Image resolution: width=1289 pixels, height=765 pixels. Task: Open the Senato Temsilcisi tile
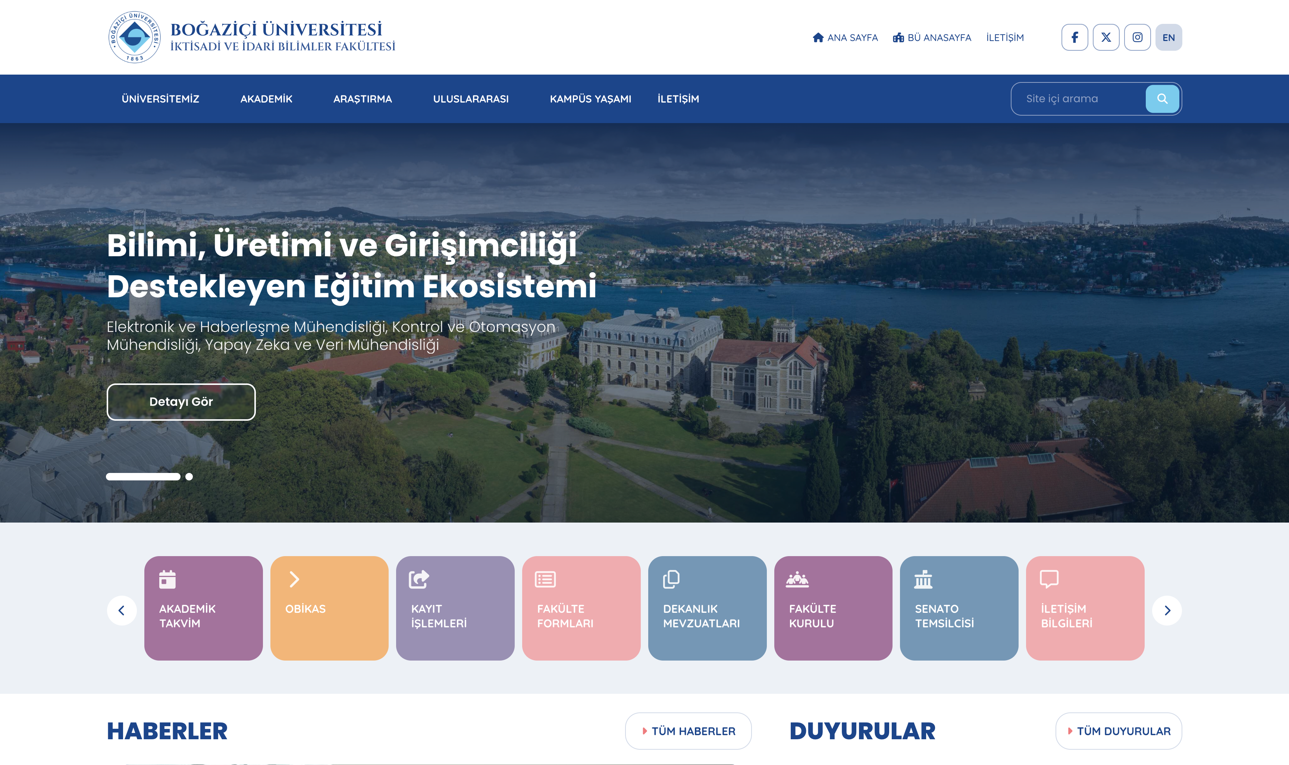(x=959, y=608)
